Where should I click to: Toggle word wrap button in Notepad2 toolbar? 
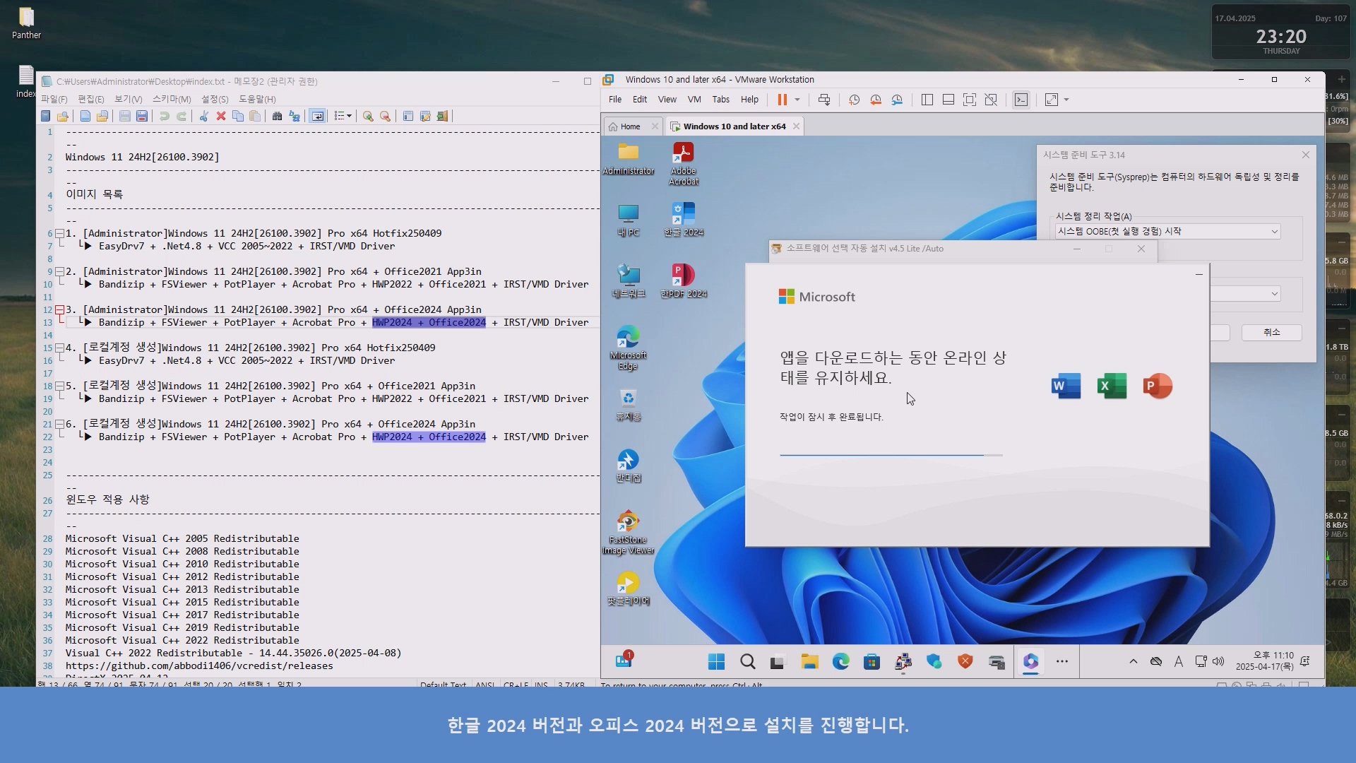click(x=318, y=116)
